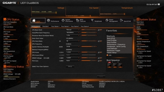
Task: Click the CPU Frequency 4.50GHz value
Action: (69, 44)
